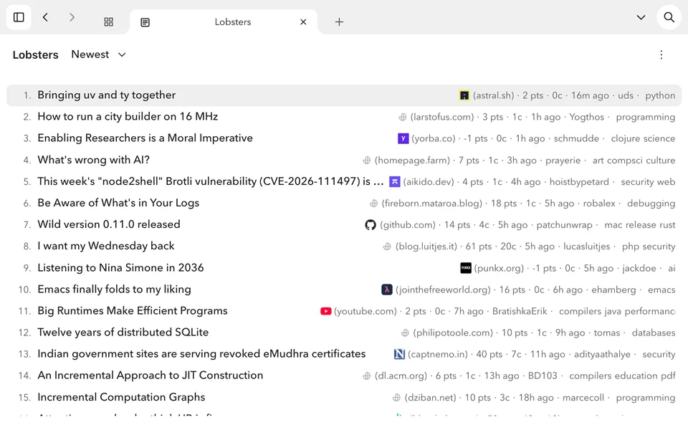
Task: Click the '61 pts' score
Action: point(478,247)
